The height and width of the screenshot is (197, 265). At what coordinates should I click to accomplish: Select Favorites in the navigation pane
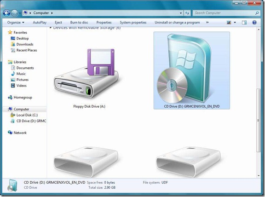point(20,32)
